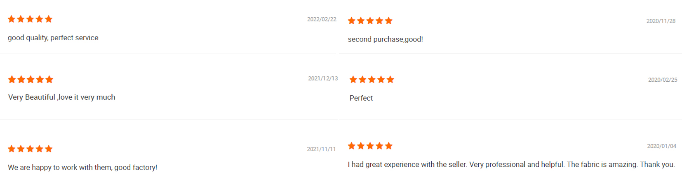Click the star rating above "Very Beautiful" review
The width and height of the screenshot is (682, 186).
point(31,79)
